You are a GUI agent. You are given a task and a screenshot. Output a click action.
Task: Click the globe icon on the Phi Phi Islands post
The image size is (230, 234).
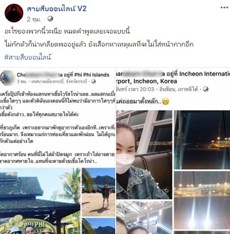(93, 81)
